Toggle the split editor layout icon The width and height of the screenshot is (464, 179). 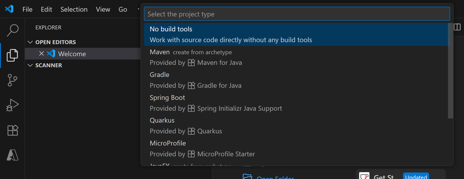[x=457, y=27]
